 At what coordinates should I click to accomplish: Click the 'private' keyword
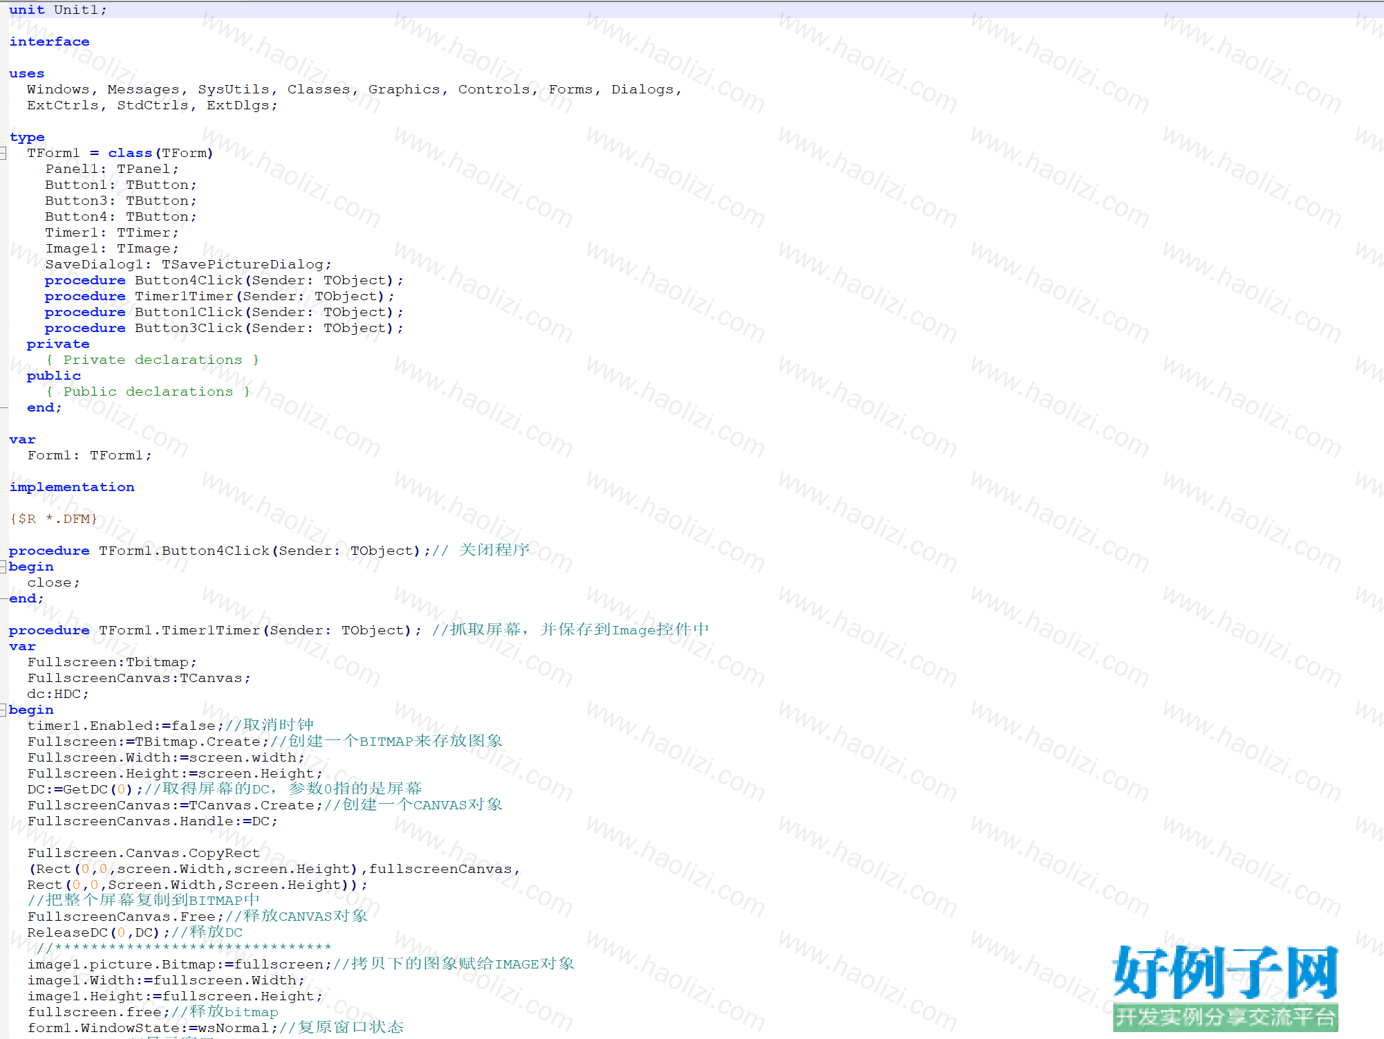coord(58,344)
